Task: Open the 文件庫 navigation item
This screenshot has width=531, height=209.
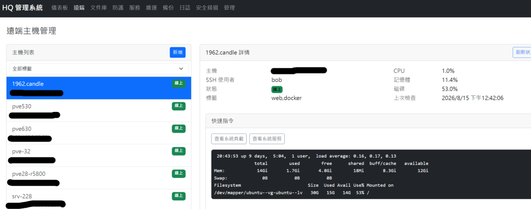Action: 99,8
